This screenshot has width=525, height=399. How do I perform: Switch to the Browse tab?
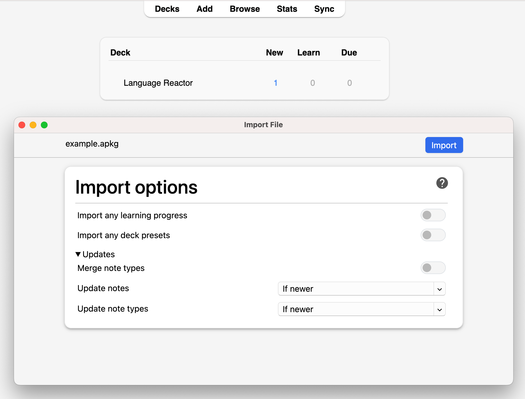pyautogui.click(x=244, y=9)
